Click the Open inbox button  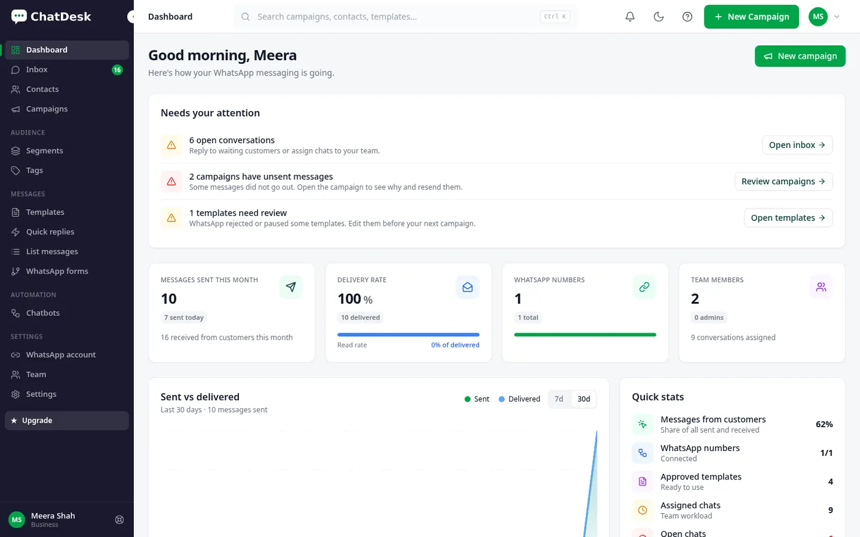797,145
